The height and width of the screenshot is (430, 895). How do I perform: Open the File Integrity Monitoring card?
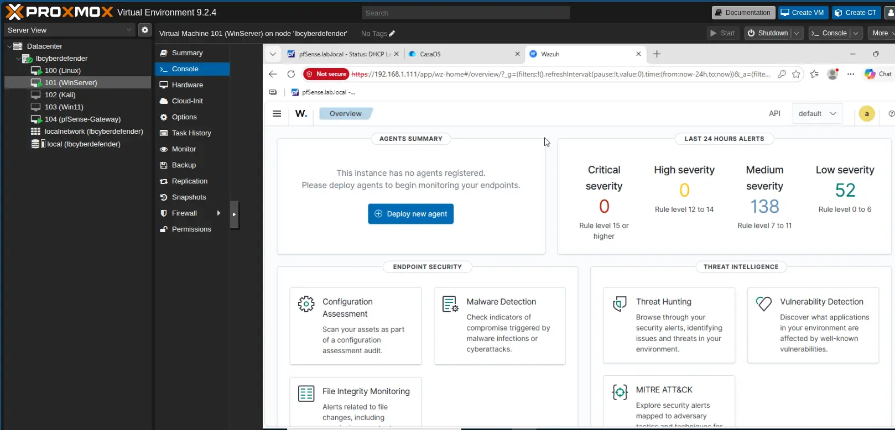(x=356, y=402)
